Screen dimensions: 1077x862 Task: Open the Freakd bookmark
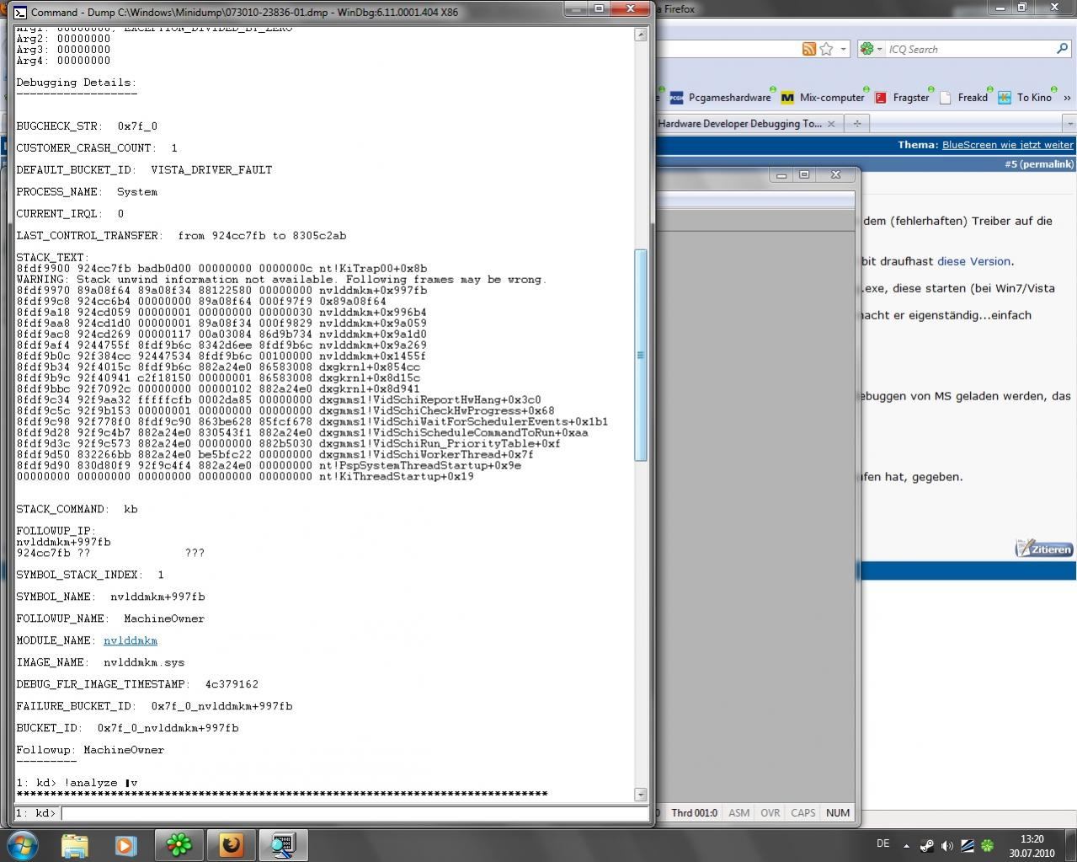963,97
